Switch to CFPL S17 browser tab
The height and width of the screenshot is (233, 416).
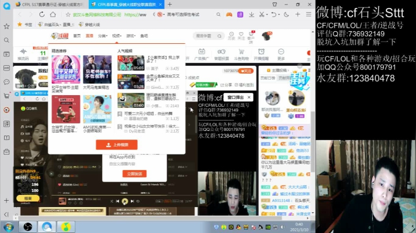[49, 5]
